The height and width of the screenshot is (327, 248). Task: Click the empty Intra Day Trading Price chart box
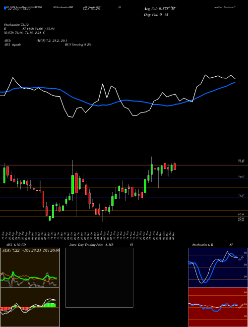coord(99,277)
